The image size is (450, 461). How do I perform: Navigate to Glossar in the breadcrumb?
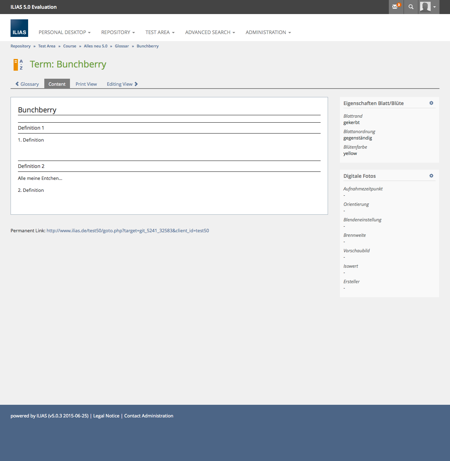click(x=122, y=46)
